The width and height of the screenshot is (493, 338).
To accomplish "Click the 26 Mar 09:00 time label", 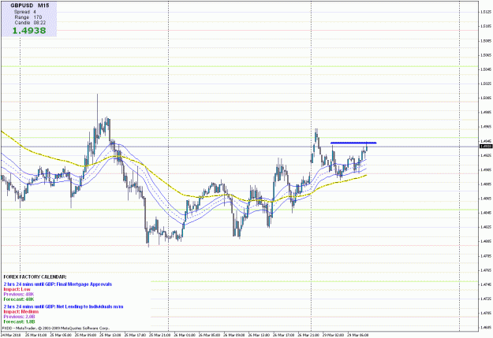I will click(234, 335).
